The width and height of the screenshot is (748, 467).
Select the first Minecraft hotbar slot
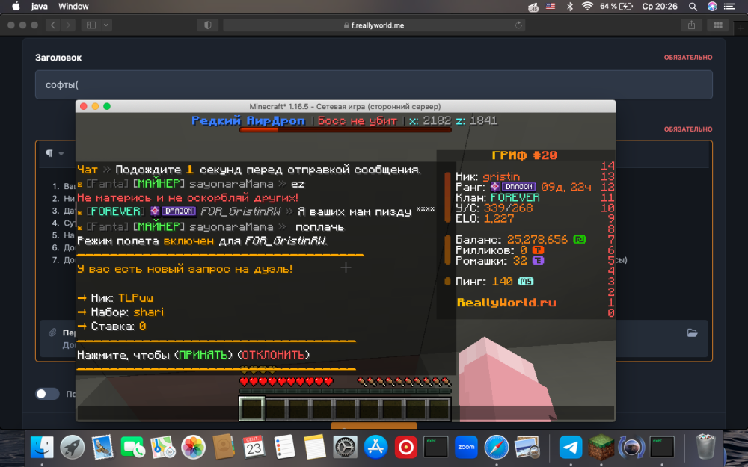coord(251,409)
